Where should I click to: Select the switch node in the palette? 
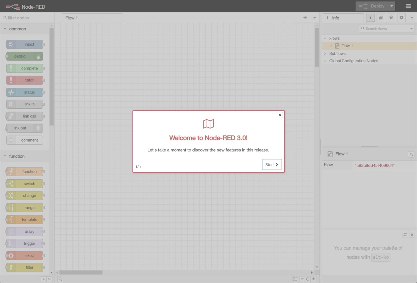(x=25, y=184)
